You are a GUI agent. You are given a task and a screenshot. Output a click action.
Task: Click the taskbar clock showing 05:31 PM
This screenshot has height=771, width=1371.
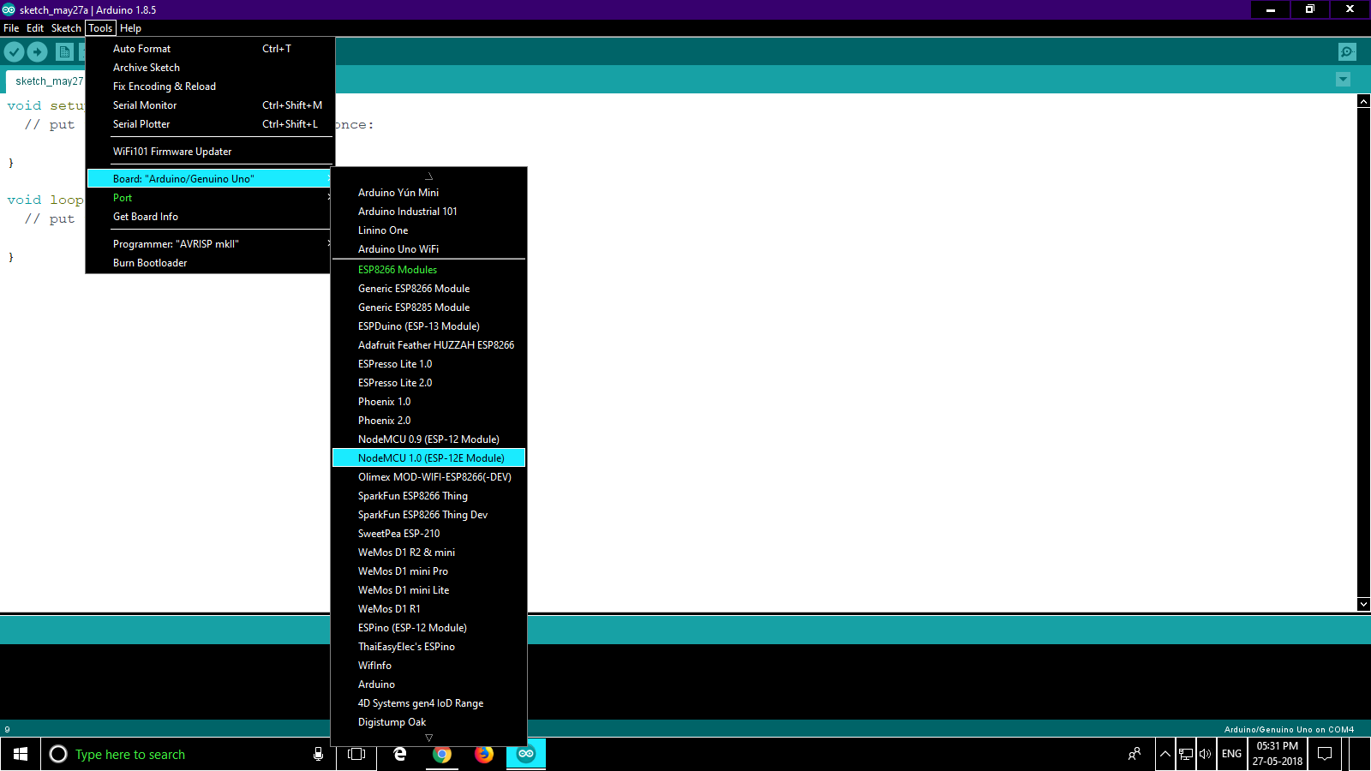tap(1277, 754)
